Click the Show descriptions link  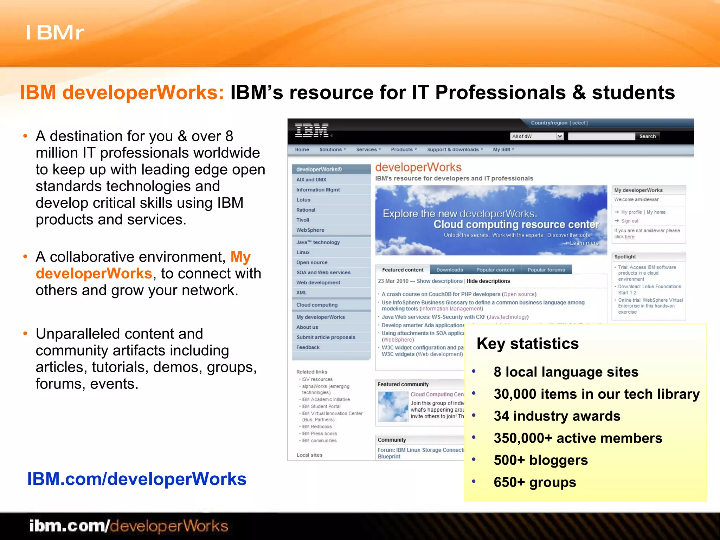(x=439, y=281)
